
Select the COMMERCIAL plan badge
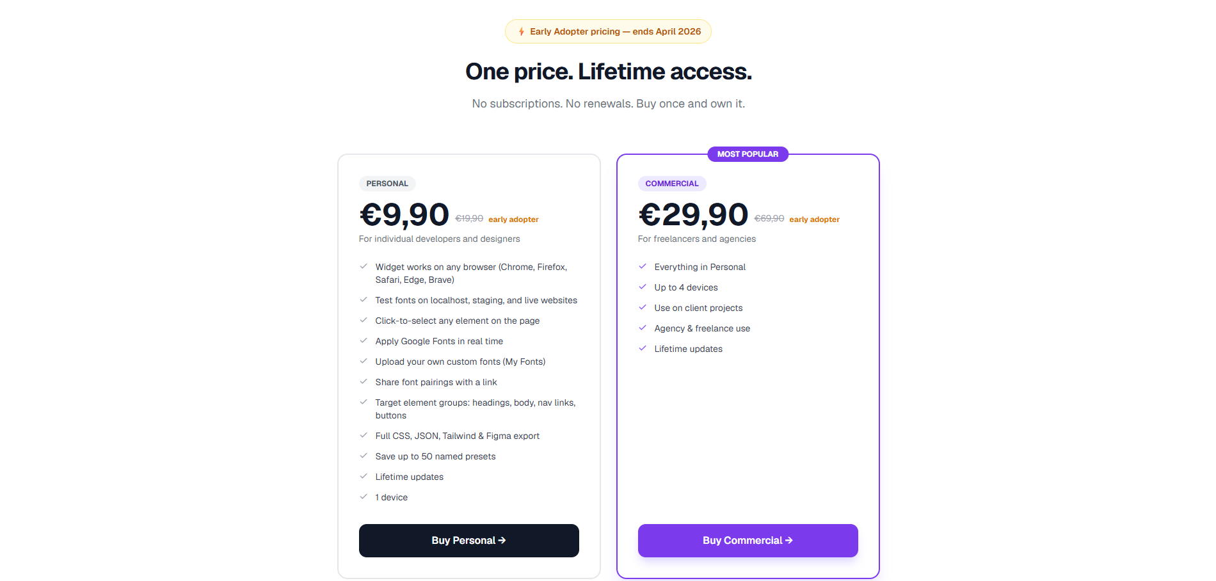tap(672, 183)
